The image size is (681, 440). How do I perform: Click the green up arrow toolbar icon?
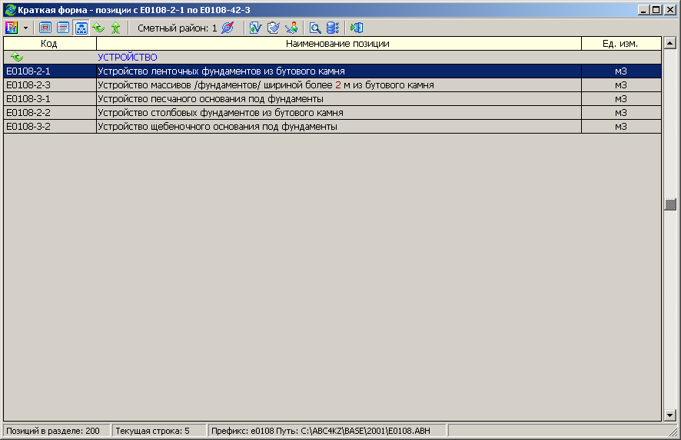pyautogui.click(x=115, y=28)
